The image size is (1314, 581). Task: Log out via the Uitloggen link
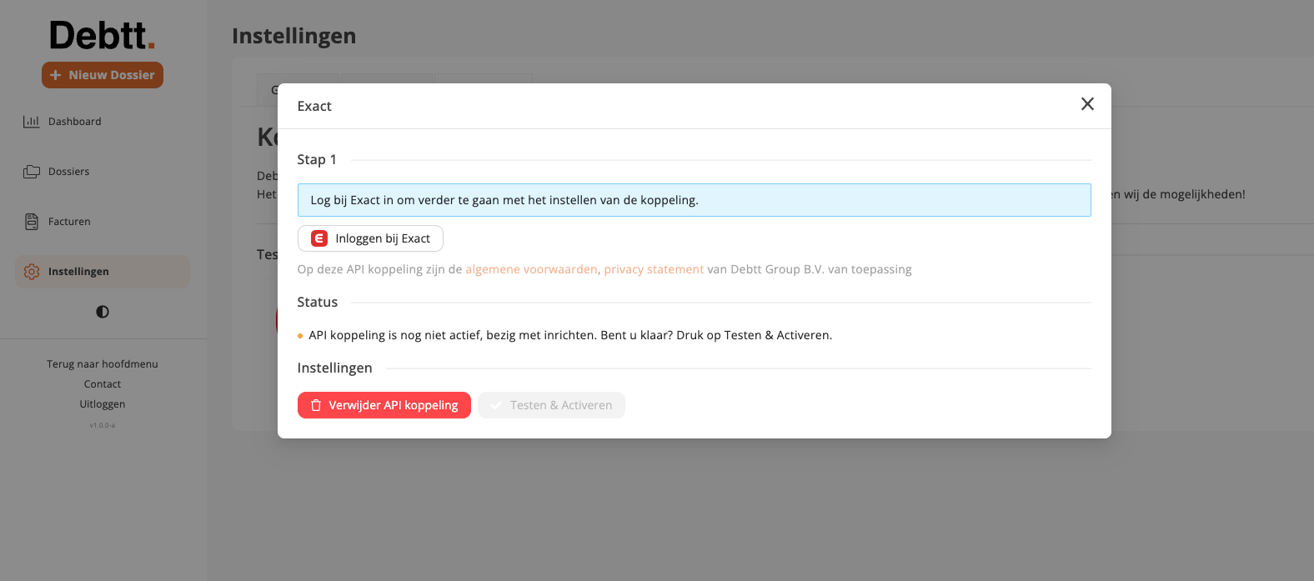103,404
